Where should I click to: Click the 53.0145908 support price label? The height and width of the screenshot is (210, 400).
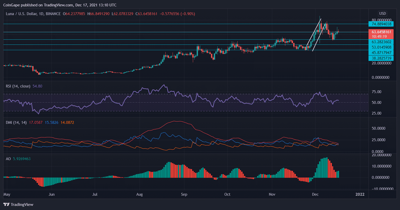tap(381, 47)
